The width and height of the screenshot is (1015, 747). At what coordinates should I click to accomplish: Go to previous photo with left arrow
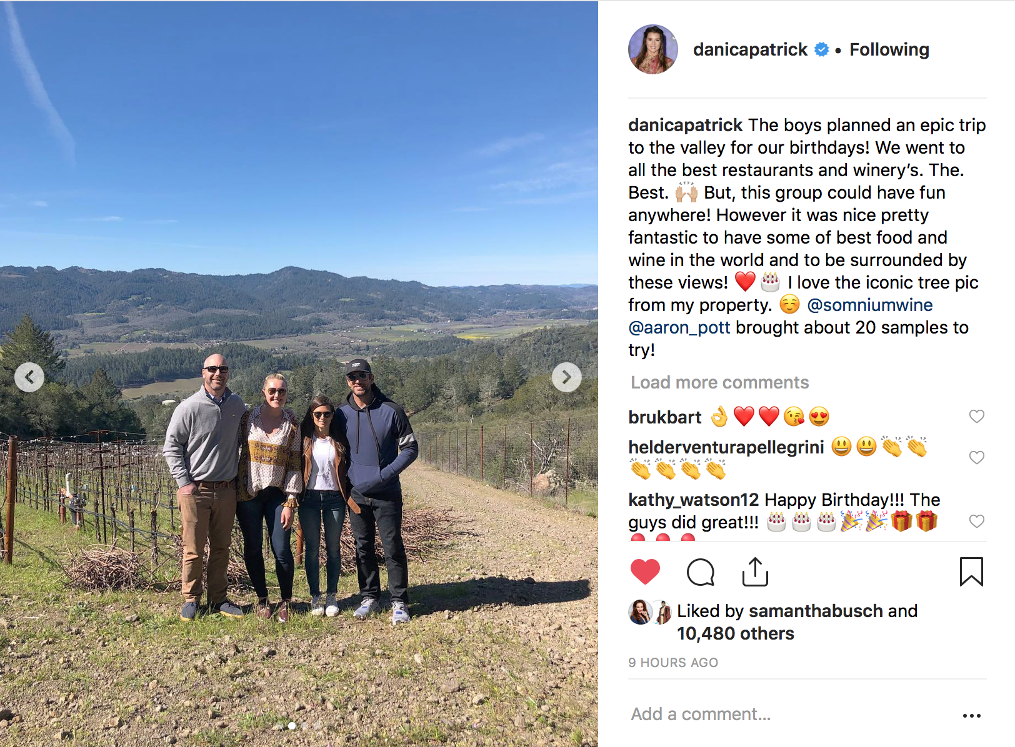point(29,377)
